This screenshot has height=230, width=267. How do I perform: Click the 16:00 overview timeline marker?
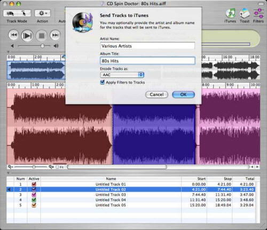[x=227, y=57]
